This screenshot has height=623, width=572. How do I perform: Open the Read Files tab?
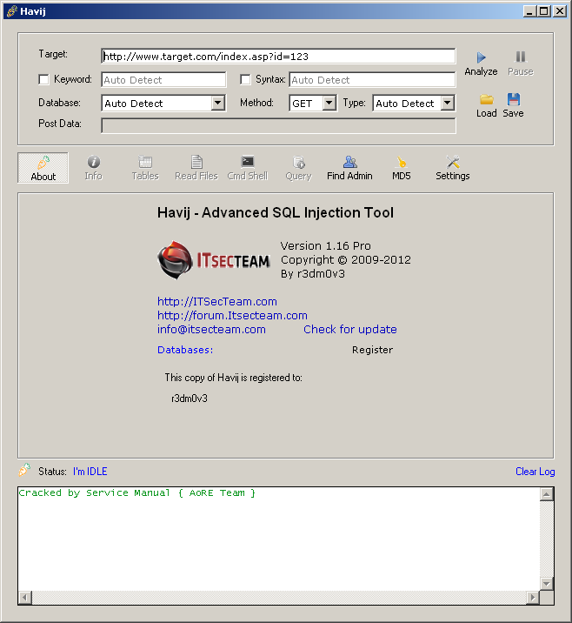pyautogui.click(x=196, y=168)
